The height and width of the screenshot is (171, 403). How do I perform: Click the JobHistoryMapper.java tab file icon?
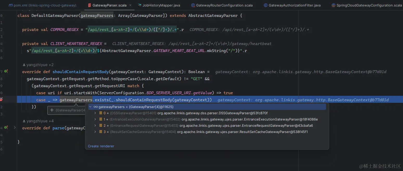pyautogui.click(x=140, y=5)
